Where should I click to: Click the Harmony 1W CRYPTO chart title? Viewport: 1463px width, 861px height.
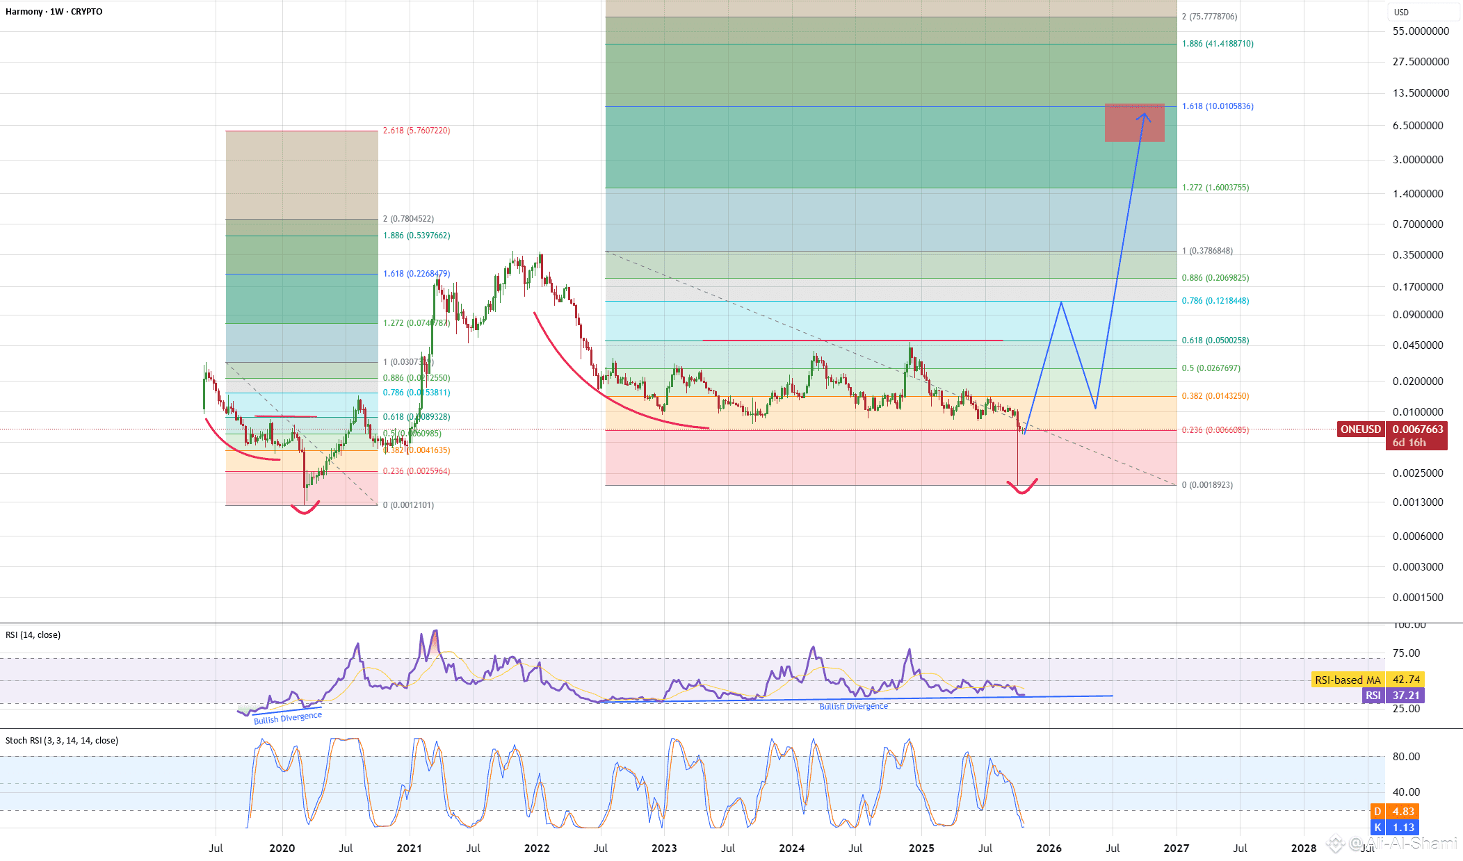(x=54, y=12)
